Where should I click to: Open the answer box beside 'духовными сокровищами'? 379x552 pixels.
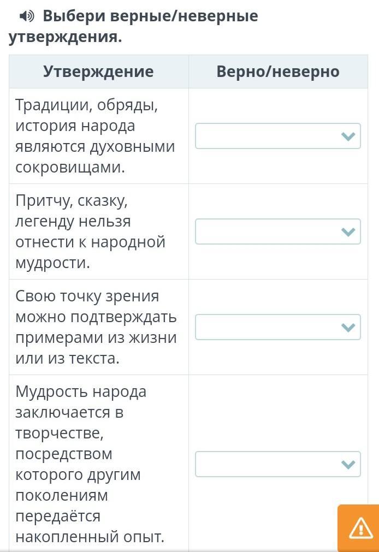(278, 136)
